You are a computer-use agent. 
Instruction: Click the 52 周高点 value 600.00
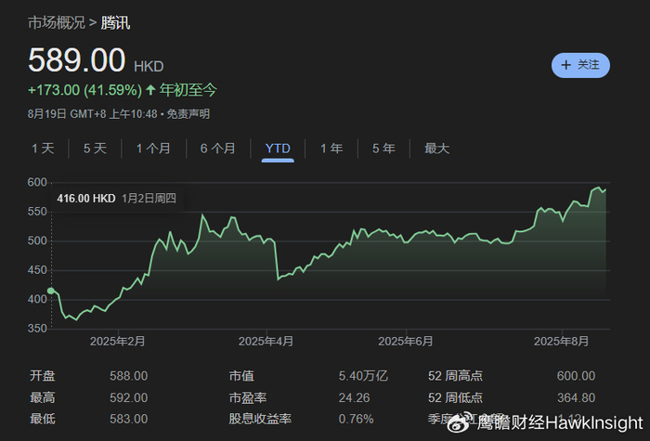577,376
